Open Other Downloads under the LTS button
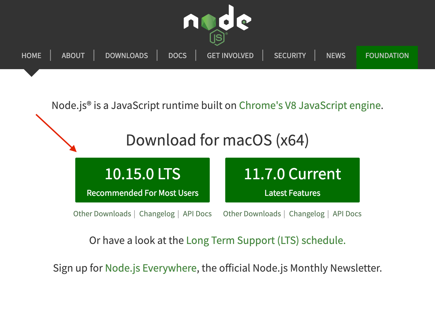435x312 pixels. point(102,214)
